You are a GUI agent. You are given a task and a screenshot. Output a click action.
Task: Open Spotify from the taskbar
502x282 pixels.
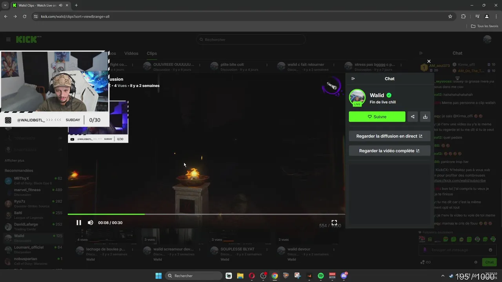coord(321,276)
